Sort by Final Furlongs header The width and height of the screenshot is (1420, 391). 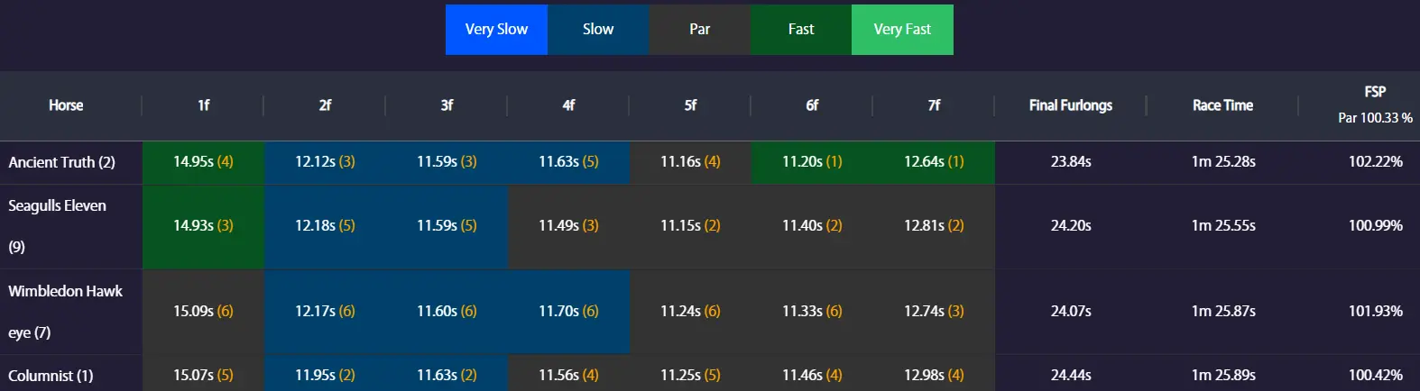[x=1070, y=105]
